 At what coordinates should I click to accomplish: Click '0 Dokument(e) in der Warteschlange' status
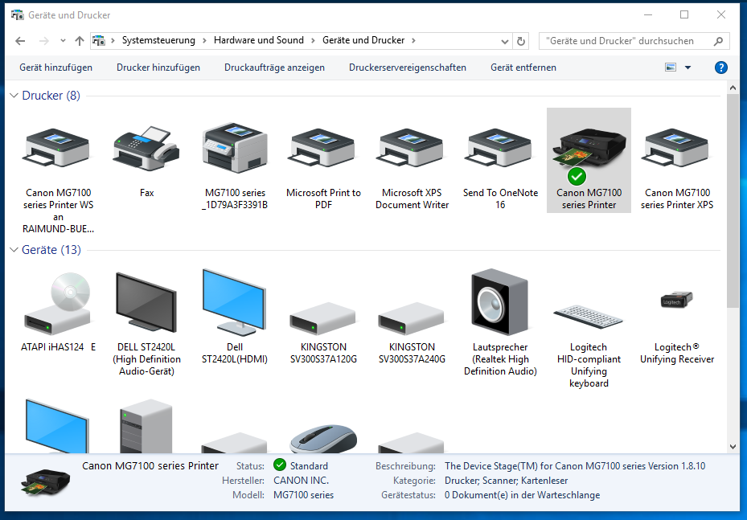pyautogui.click(x=522, y=495)
